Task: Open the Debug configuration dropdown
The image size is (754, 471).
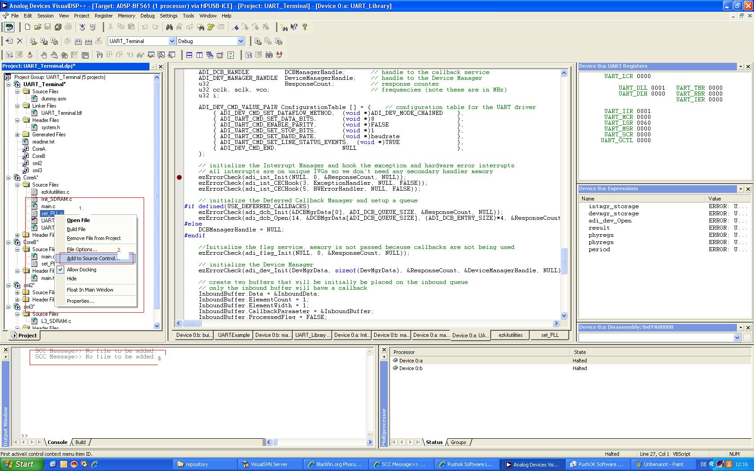Action: point(241,41)
